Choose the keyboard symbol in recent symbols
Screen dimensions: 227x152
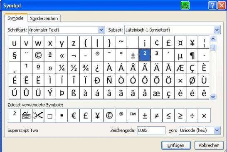coord(26,116)
